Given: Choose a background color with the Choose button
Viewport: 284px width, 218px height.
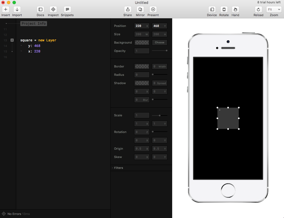Looking at the screenshot, I should point(159,42).
